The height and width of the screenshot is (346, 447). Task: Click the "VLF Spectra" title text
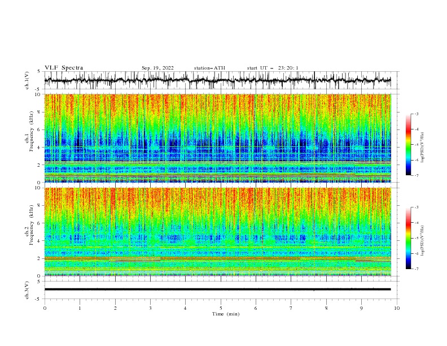[x=64, y=68]
